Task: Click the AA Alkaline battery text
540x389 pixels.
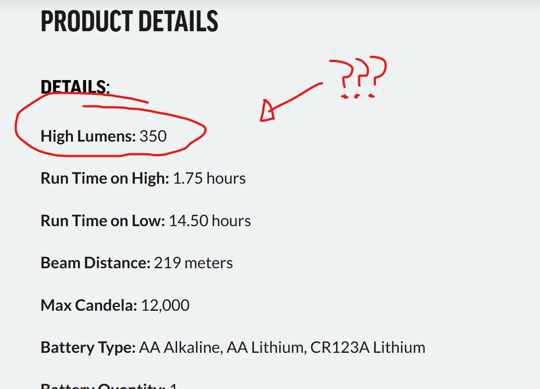Action: pyautogui.click(x=181, y=348)
